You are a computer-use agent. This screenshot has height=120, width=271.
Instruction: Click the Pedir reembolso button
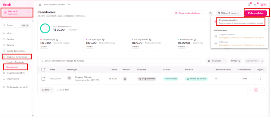(256, 13)
